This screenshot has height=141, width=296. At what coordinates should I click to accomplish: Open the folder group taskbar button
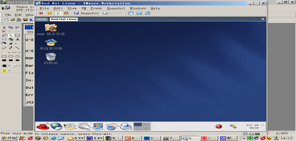[x=75, y=138]
